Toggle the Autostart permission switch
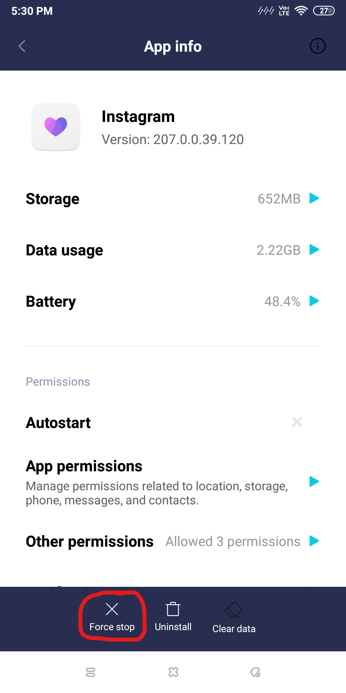 [x=297, y=422]
